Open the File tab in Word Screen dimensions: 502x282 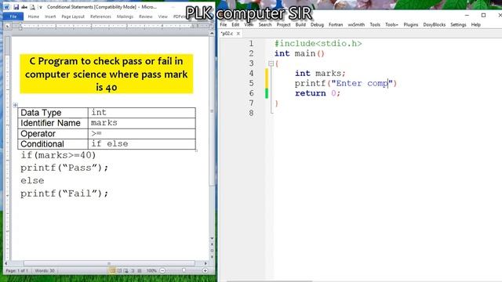point(13,16)
